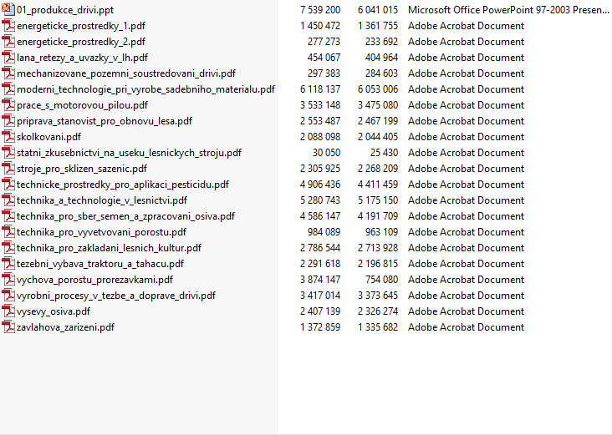Viewport: 612px width, 435px height.
Task: Click the PDF icon beside prace_s_motorovou_pilou.pdf
Action: coord(8,105)
